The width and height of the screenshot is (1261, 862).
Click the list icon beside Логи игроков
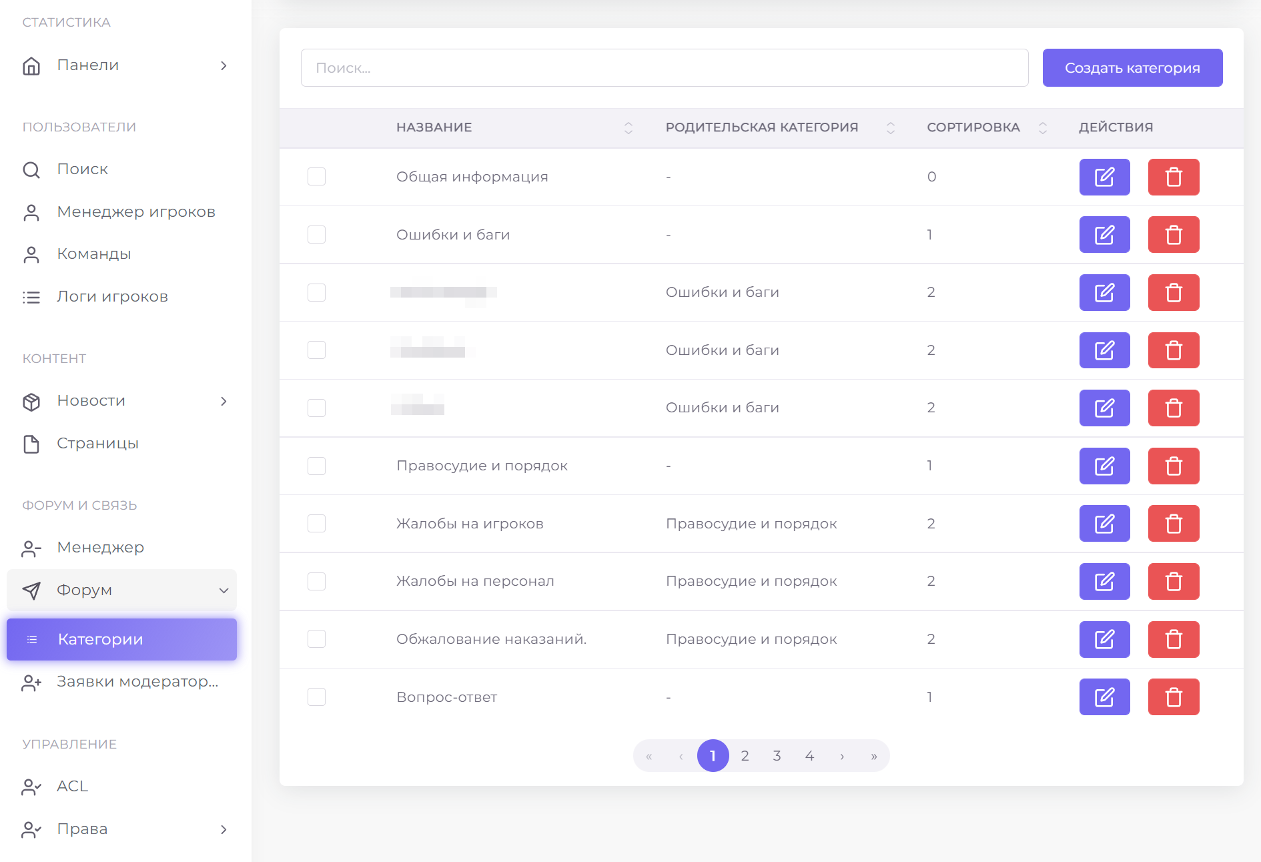(x=31, y=297)
